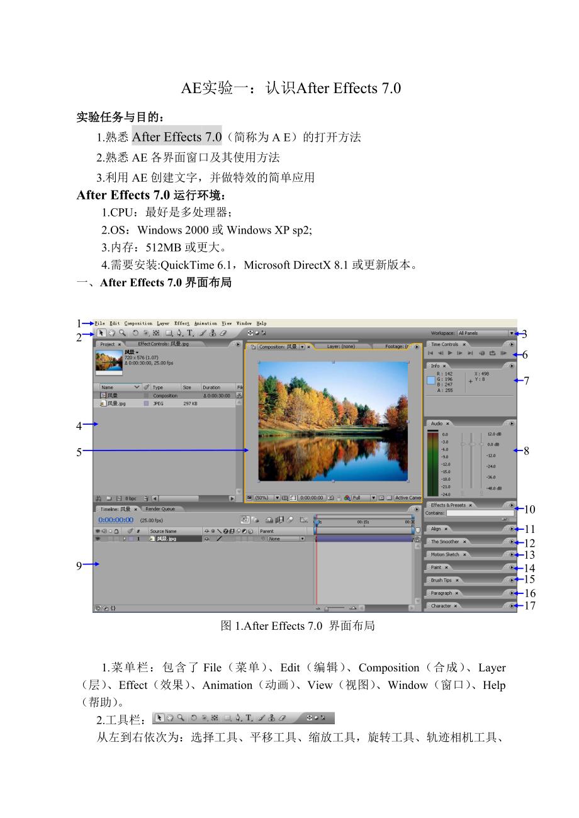Switch to the Render Queue tab
The image size is (579, 818).
tap(160, 509)
